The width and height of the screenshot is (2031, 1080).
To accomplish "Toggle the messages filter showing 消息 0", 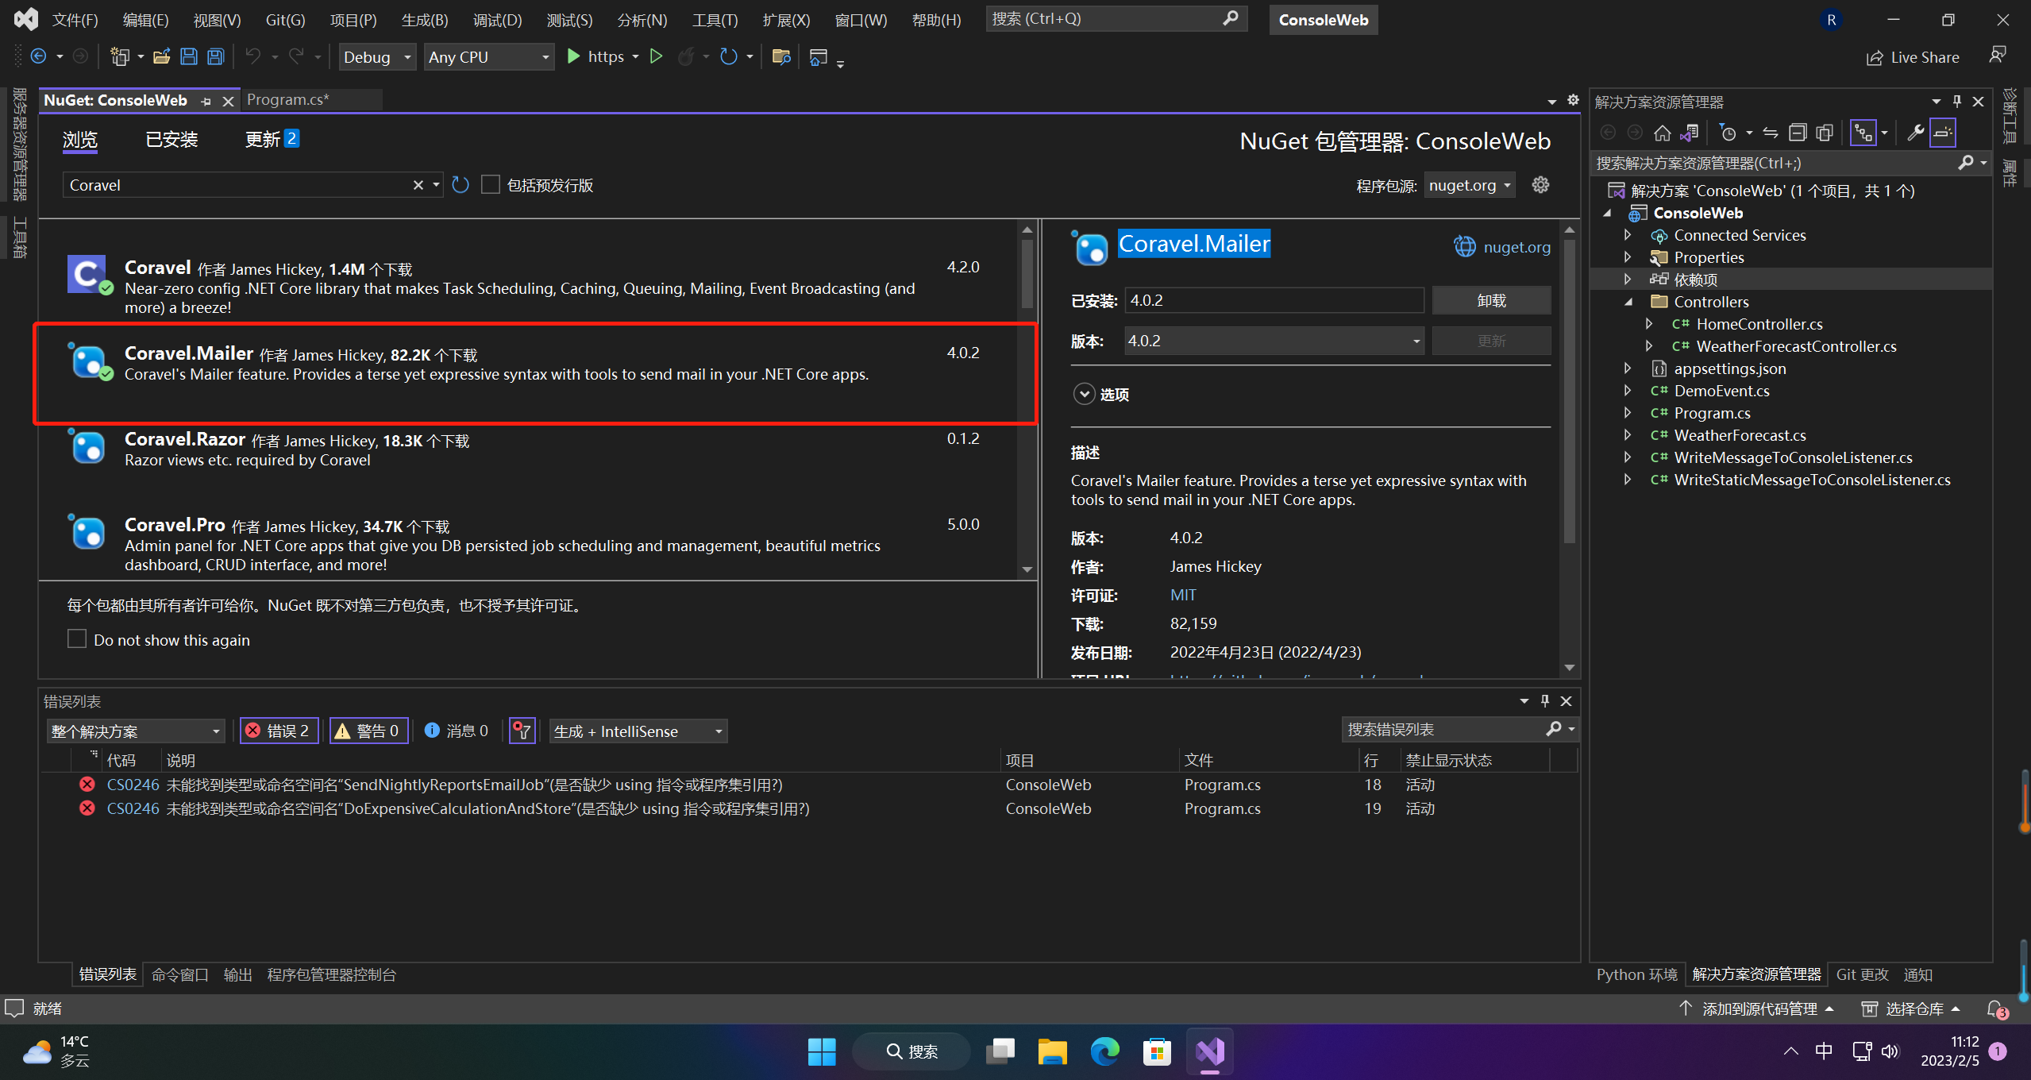I will 456,731.
